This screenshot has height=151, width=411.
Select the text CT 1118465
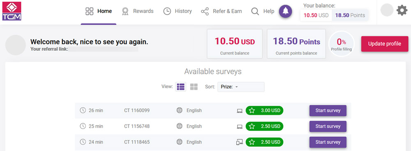137,142
